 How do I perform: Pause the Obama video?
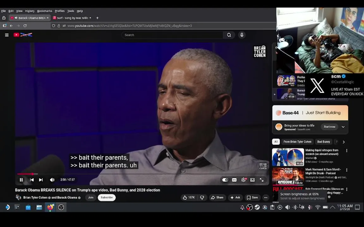[21, 180]
